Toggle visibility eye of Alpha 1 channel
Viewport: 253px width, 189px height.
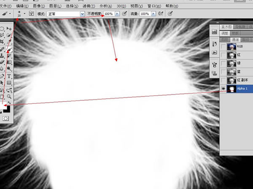[x=222, y=89]
